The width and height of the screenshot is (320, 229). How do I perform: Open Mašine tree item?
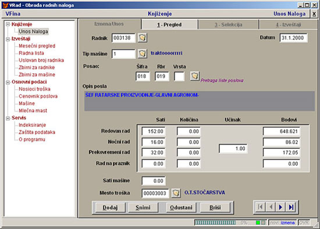pos(27,103)
